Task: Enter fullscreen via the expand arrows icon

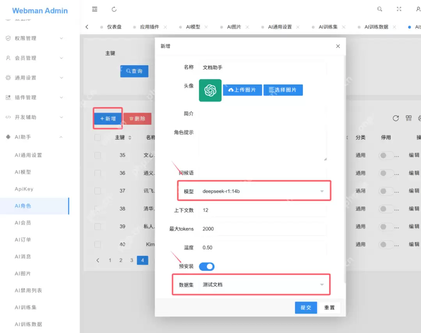Action: pos(399,9)
